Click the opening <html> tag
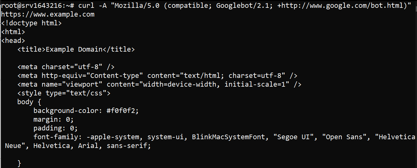This screenshot has height=168, width=417. coord(13,32)
